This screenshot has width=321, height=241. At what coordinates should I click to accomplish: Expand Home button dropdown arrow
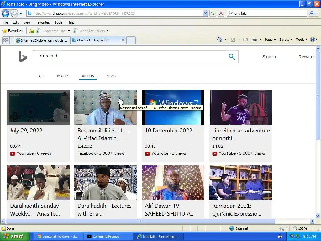point(226,40)
